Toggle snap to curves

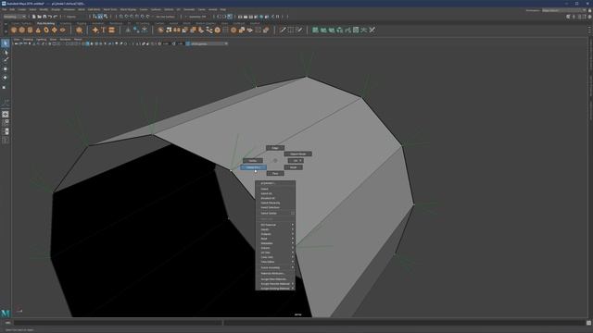(x=127, y=17)
